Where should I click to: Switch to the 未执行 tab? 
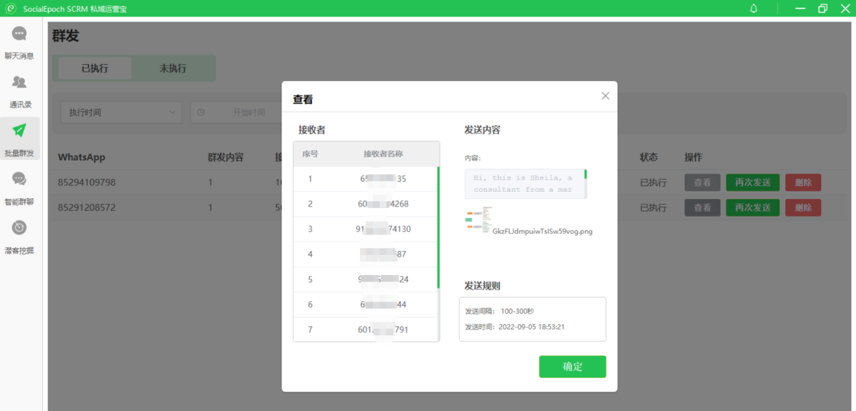173,68
